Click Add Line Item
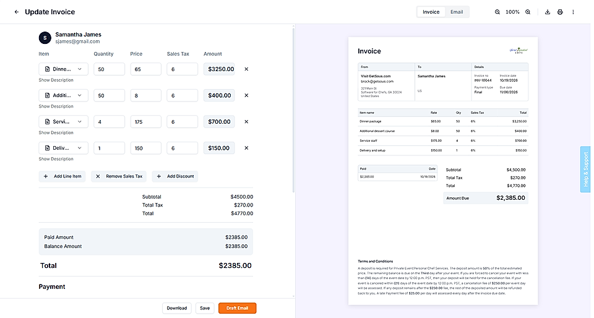This screenshot has height=318, width=594. (x=62, y=176)
